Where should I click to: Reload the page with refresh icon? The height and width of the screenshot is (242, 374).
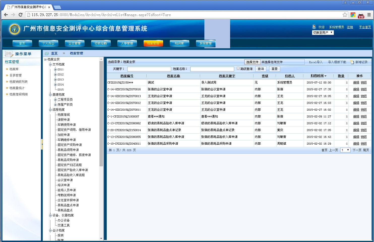21,15
